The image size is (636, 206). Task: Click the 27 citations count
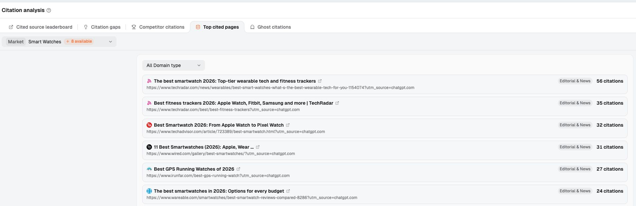coord(610,169)
